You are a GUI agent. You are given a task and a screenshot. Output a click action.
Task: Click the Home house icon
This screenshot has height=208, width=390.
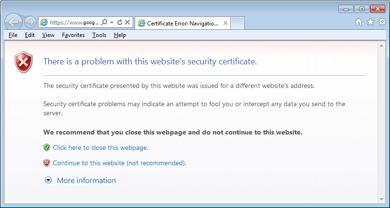pyautogui.click(x=359, y=22)
